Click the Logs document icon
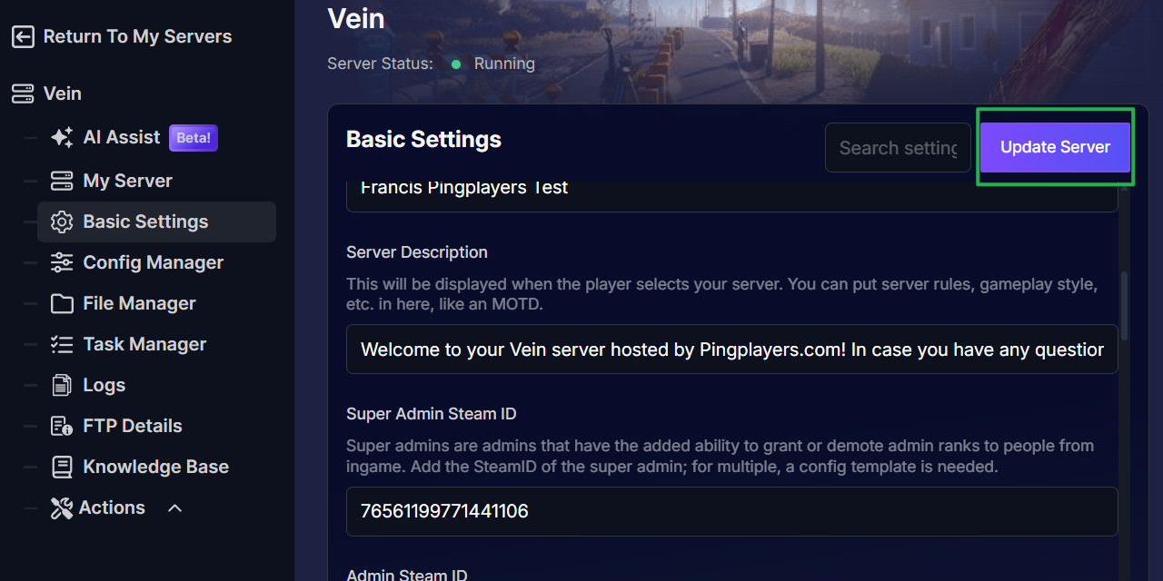Viewport: 1163px width, 581px height. point(62,386)
